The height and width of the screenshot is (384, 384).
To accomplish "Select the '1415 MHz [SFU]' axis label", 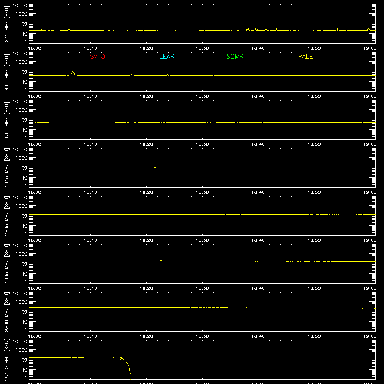I will 6,168.
